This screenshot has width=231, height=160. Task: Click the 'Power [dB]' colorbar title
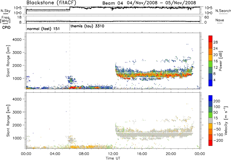pyautogui.click(x=221, y=61)
